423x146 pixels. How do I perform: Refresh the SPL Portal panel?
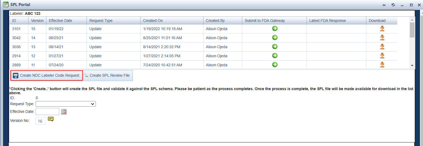coord(393,5)
